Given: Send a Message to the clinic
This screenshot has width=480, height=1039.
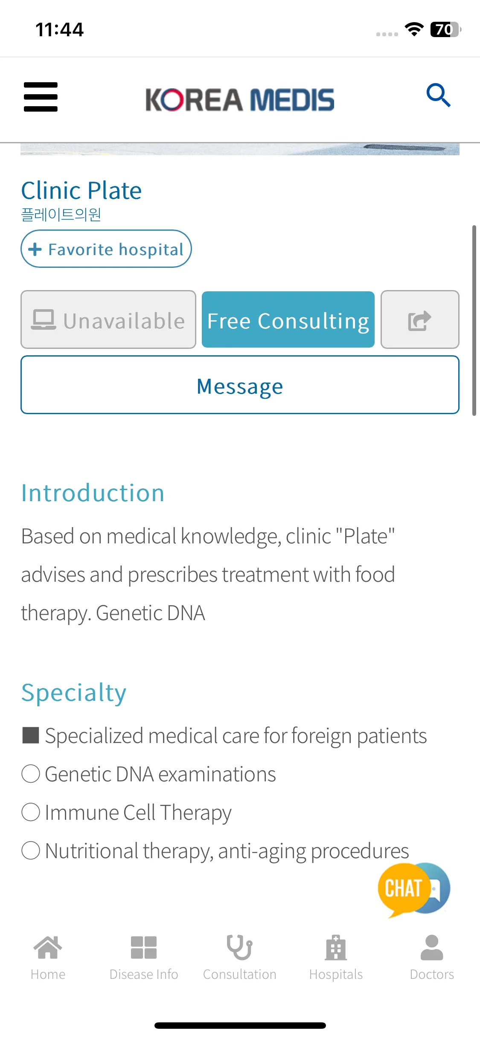Looking at the screenshot, I should (x=240, y=385).
